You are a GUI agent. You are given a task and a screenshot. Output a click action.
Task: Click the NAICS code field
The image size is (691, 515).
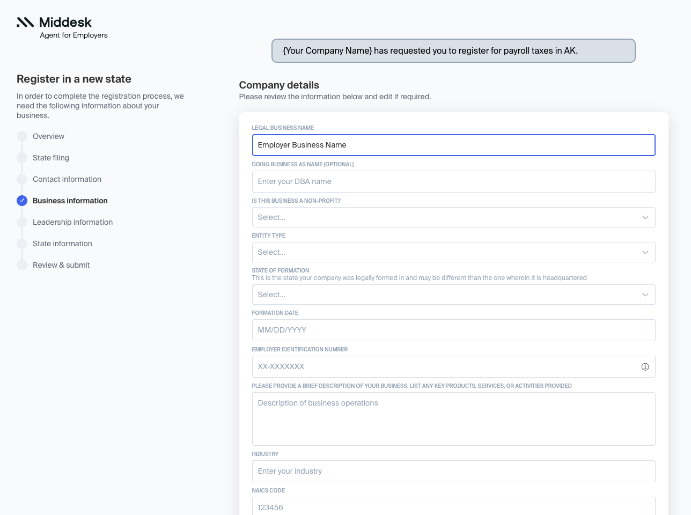pyautogui.click(x=453, y=507)
